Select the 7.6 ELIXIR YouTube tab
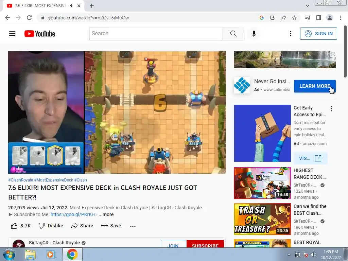Viewport: 348px width, 261px height. pyautogui.click(x=40, y=6)
